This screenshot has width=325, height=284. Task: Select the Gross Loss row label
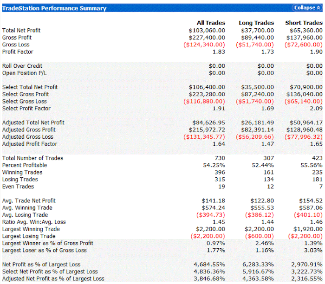(x=16, y=45)
